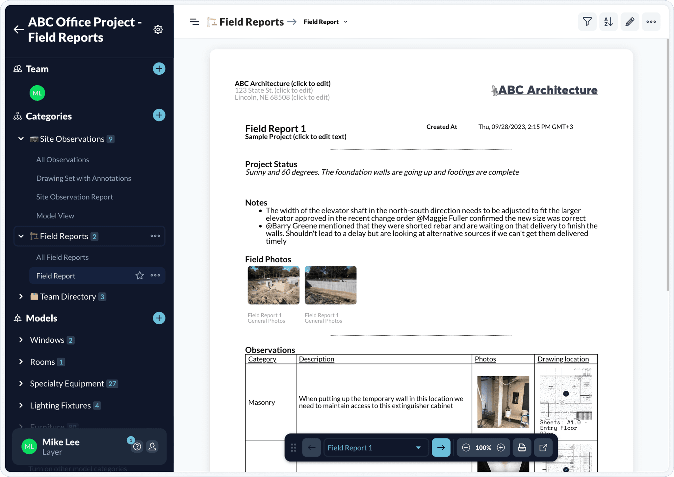Click the Project Status description text
Image resolution: width=674 pixels, height=477 pixels.
tap(382, 172)
